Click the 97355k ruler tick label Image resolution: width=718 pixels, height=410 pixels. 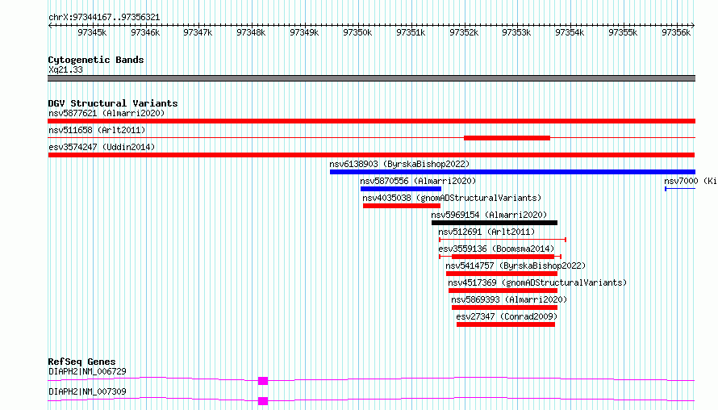(x=623, y=32)
